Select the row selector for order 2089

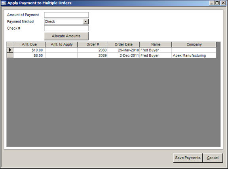[x=10, y=55]
